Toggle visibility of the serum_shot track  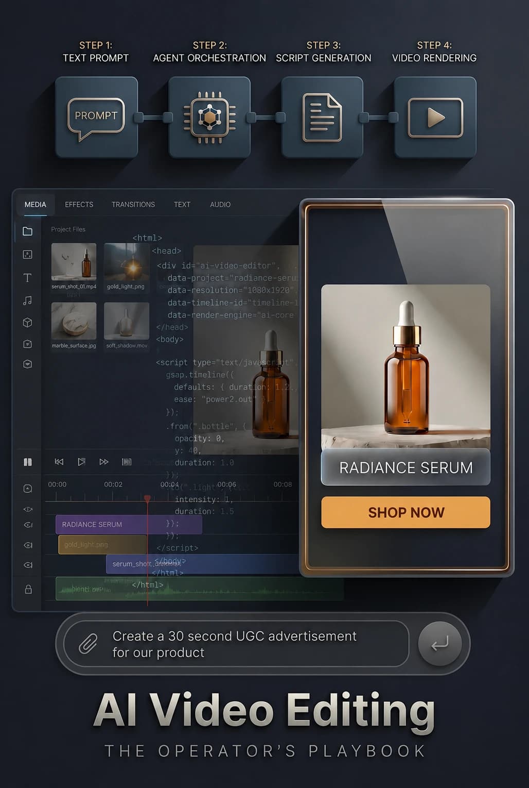[x=28, y=565]
